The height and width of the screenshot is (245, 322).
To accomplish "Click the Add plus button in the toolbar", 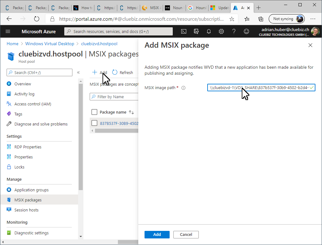I will pos(100,72).
